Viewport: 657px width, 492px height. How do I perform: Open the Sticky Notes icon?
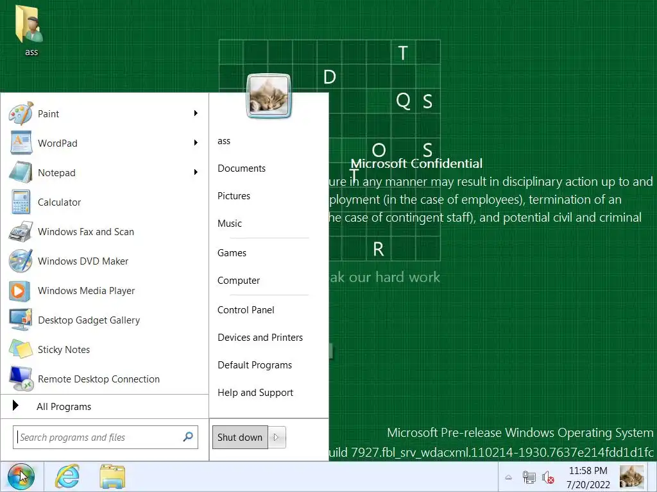[21, 349]
